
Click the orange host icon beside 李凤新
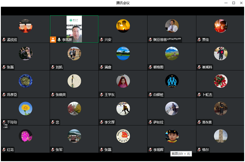pyautogui.click(x=53, y=40)
